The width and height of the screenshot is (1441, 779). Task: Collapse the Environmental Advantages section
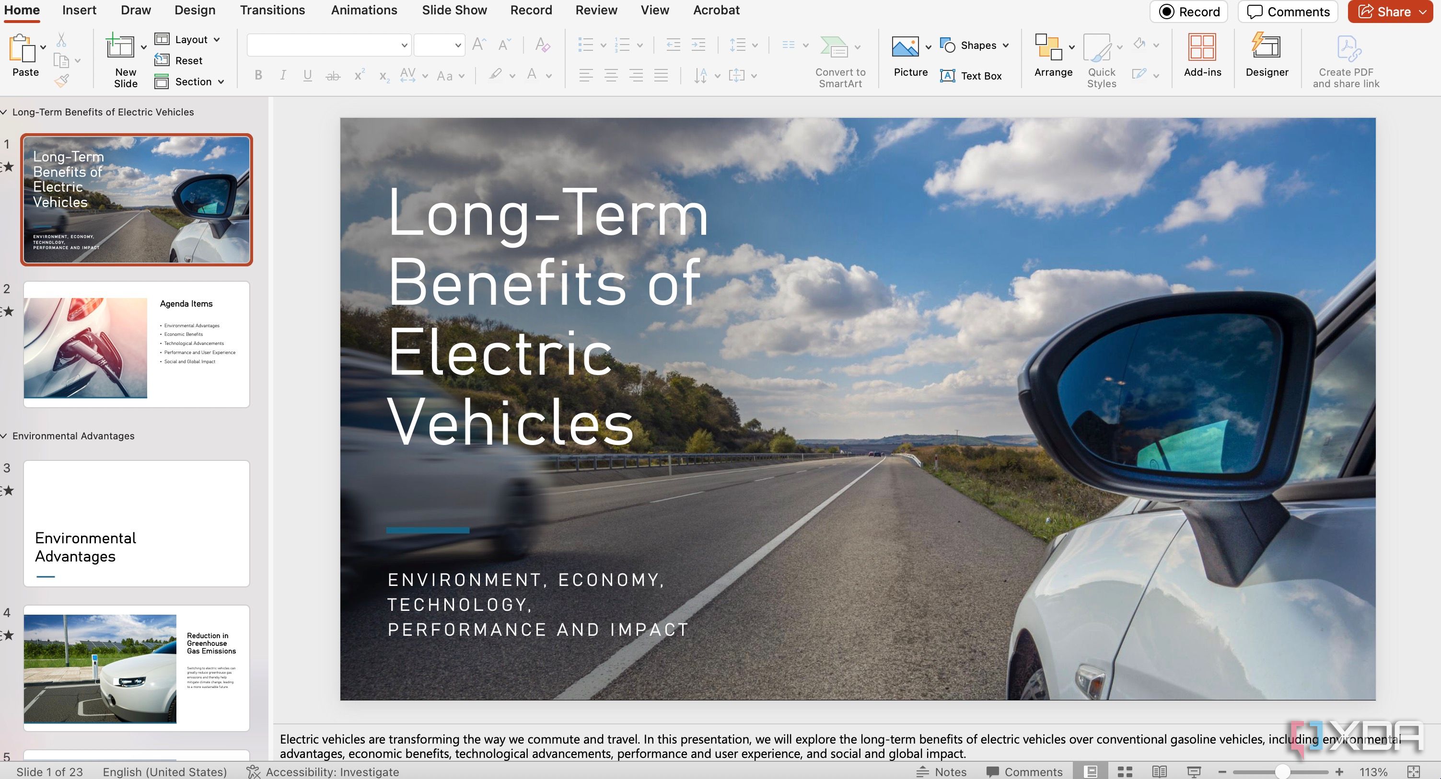tap(4, 435)
